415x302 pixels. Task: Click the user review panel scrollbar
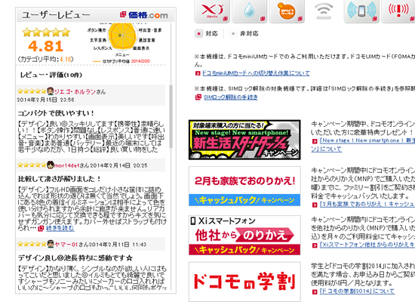[171, 116]
